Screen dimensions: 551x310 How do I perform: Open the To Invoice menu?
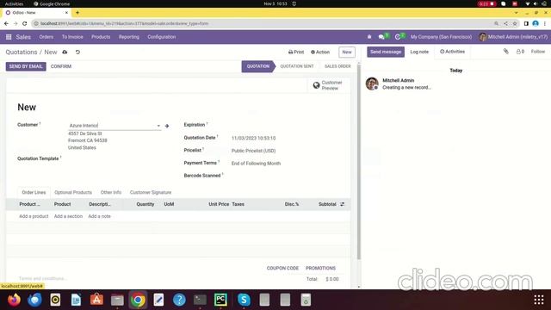[72, 37]
